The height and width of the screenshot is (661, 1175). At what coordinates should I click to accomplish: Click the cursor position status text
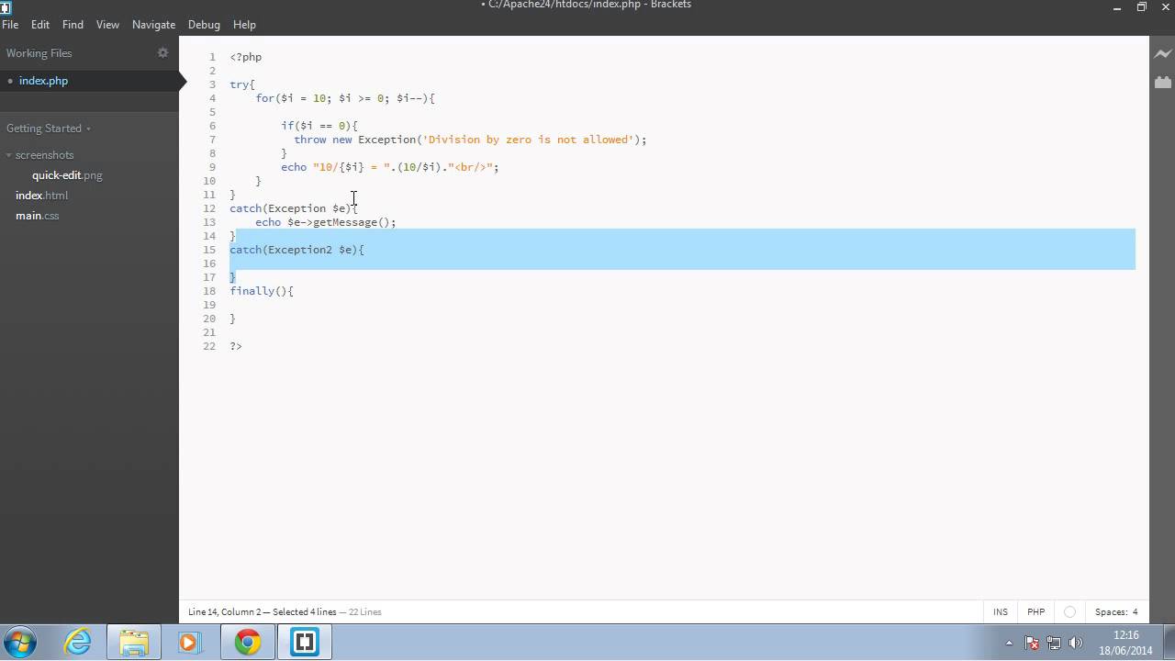click(x=284, y=611)
